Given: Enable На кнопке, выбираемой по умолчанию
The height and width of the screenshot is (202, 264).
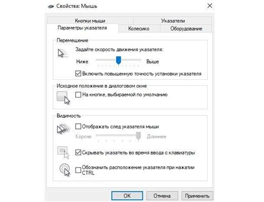Looking at the screenshot, I should point(78,95).
